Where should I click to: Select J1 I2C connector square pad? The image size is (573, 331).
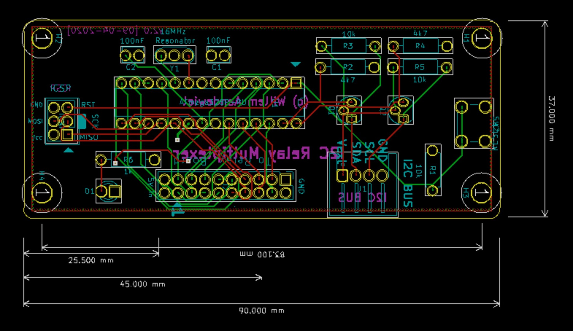click(x=342, y=175)
